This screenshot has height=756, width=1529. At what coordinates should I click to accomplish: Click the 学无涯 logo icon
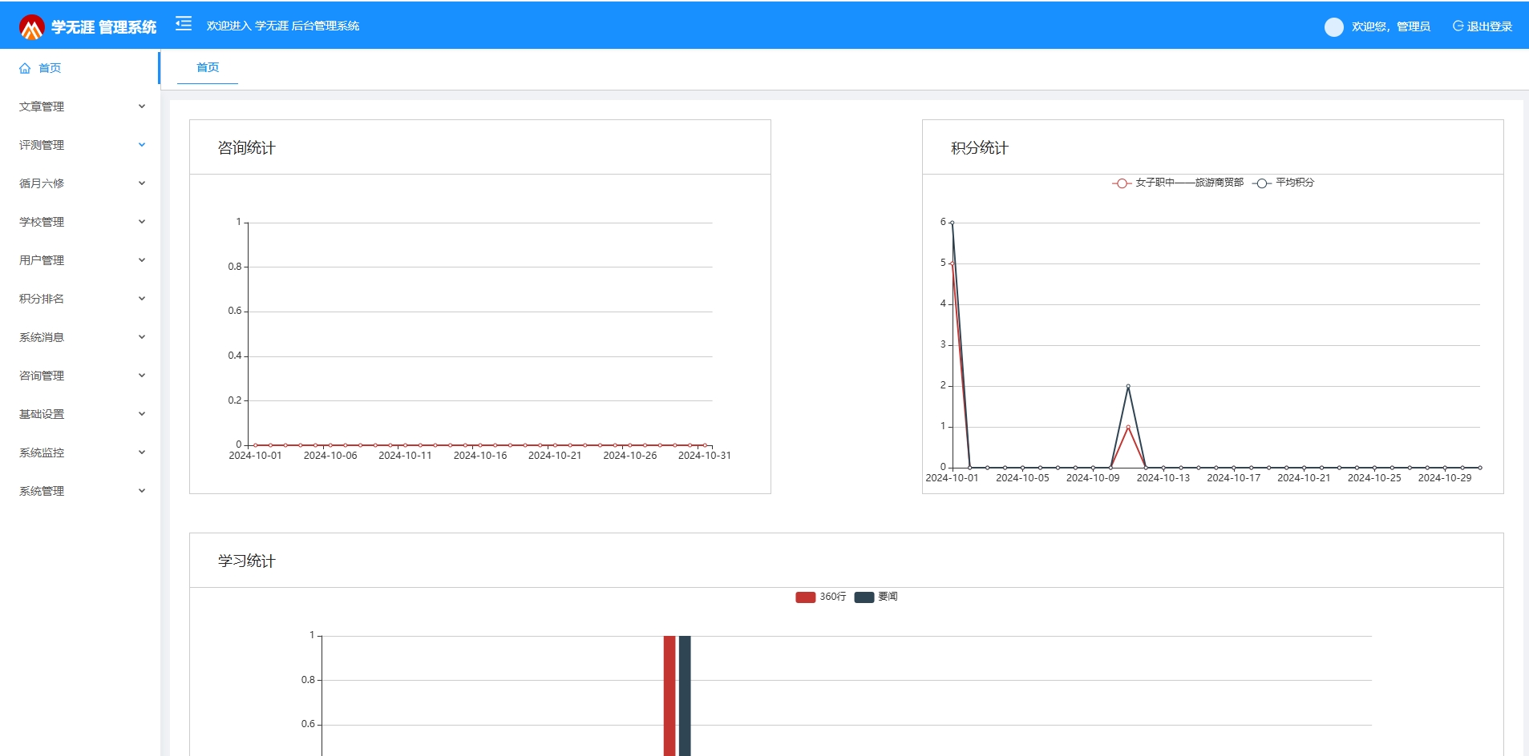coord(31,27)
